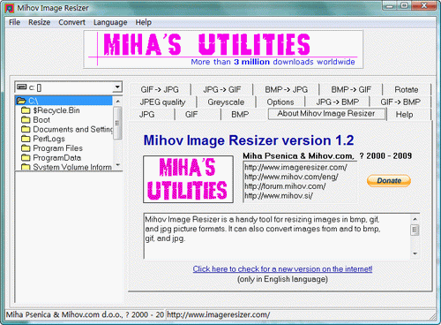Viewport: 441px width, 325px height.
Task: Open the Convert menu
Action: 71,22
